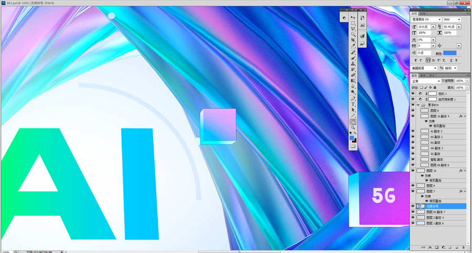Click the text 颜色 color swatch
This screenshot has width=472, height=253.
point(450,53)
